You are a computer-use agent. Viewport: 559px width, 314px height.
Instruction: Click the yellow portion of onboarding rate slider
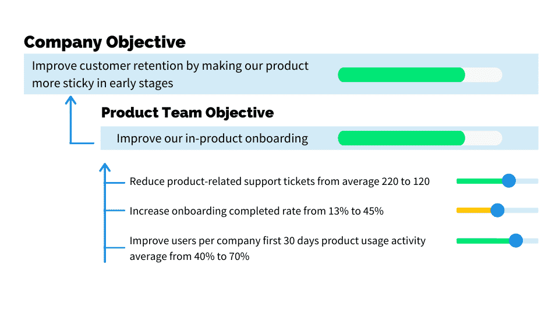point(473,210)
